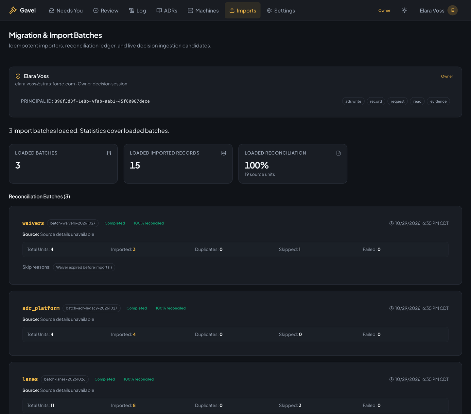
Task: Click Completed status on lanes batch
Action: point(105,379)
